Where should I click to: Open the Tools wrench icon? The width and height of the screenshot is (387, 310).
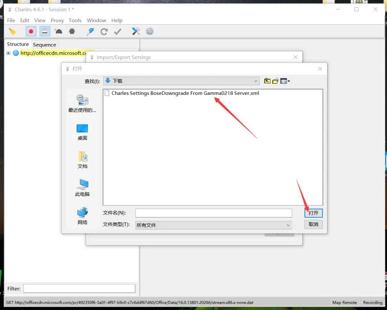pyautogui.click(x=136, y=31)
